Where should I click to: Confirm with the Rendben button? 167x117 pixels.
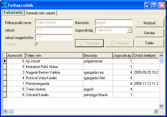(89, 43)
